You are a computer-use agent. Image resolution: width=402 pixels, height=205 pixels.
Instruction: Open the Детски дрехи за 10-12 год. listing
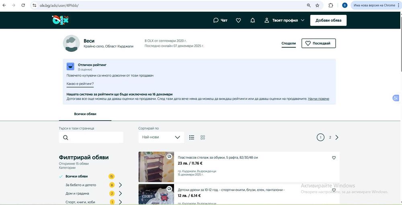click(x=231, y=190)
